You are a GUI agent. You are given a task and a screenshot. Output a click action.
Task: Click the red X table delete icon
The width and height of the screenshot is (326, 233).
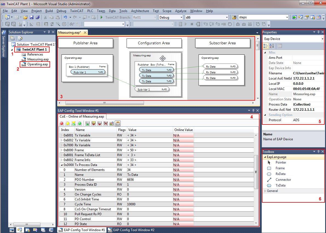point(106,123)
